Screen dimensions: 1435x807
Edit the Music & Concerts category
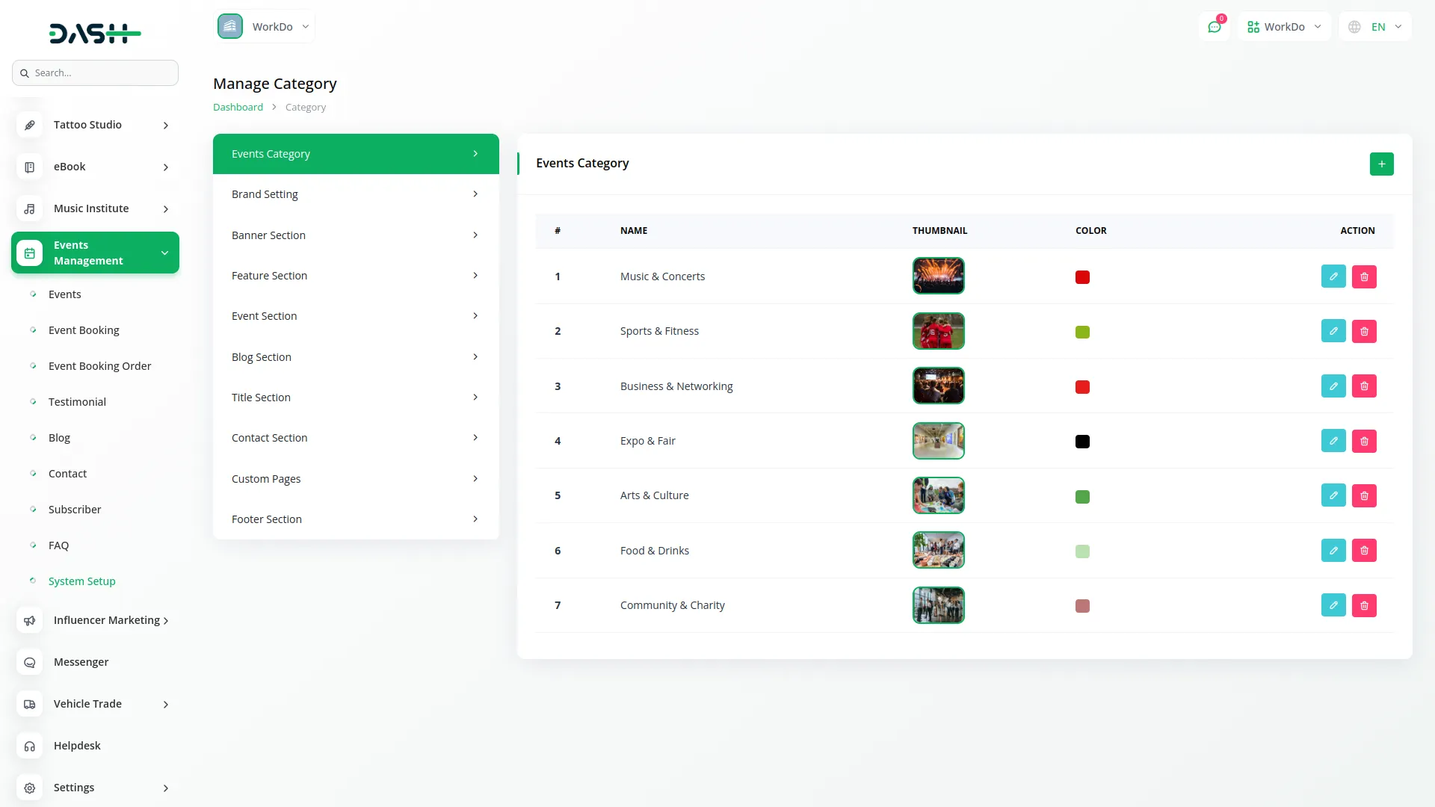pyautogui.click(x=1333, y=276)
